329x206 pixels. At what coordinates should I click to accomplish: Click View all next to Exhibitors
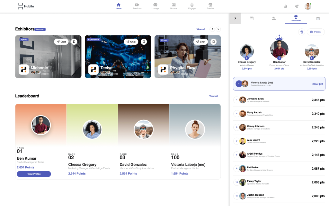click(200, 29)
